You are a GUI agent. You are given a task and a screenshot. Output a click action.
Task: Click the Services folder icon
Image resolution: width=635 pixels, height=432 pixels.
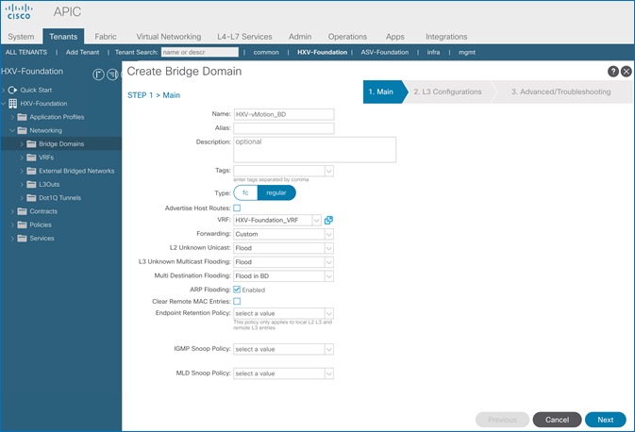(x=23, y=238)
